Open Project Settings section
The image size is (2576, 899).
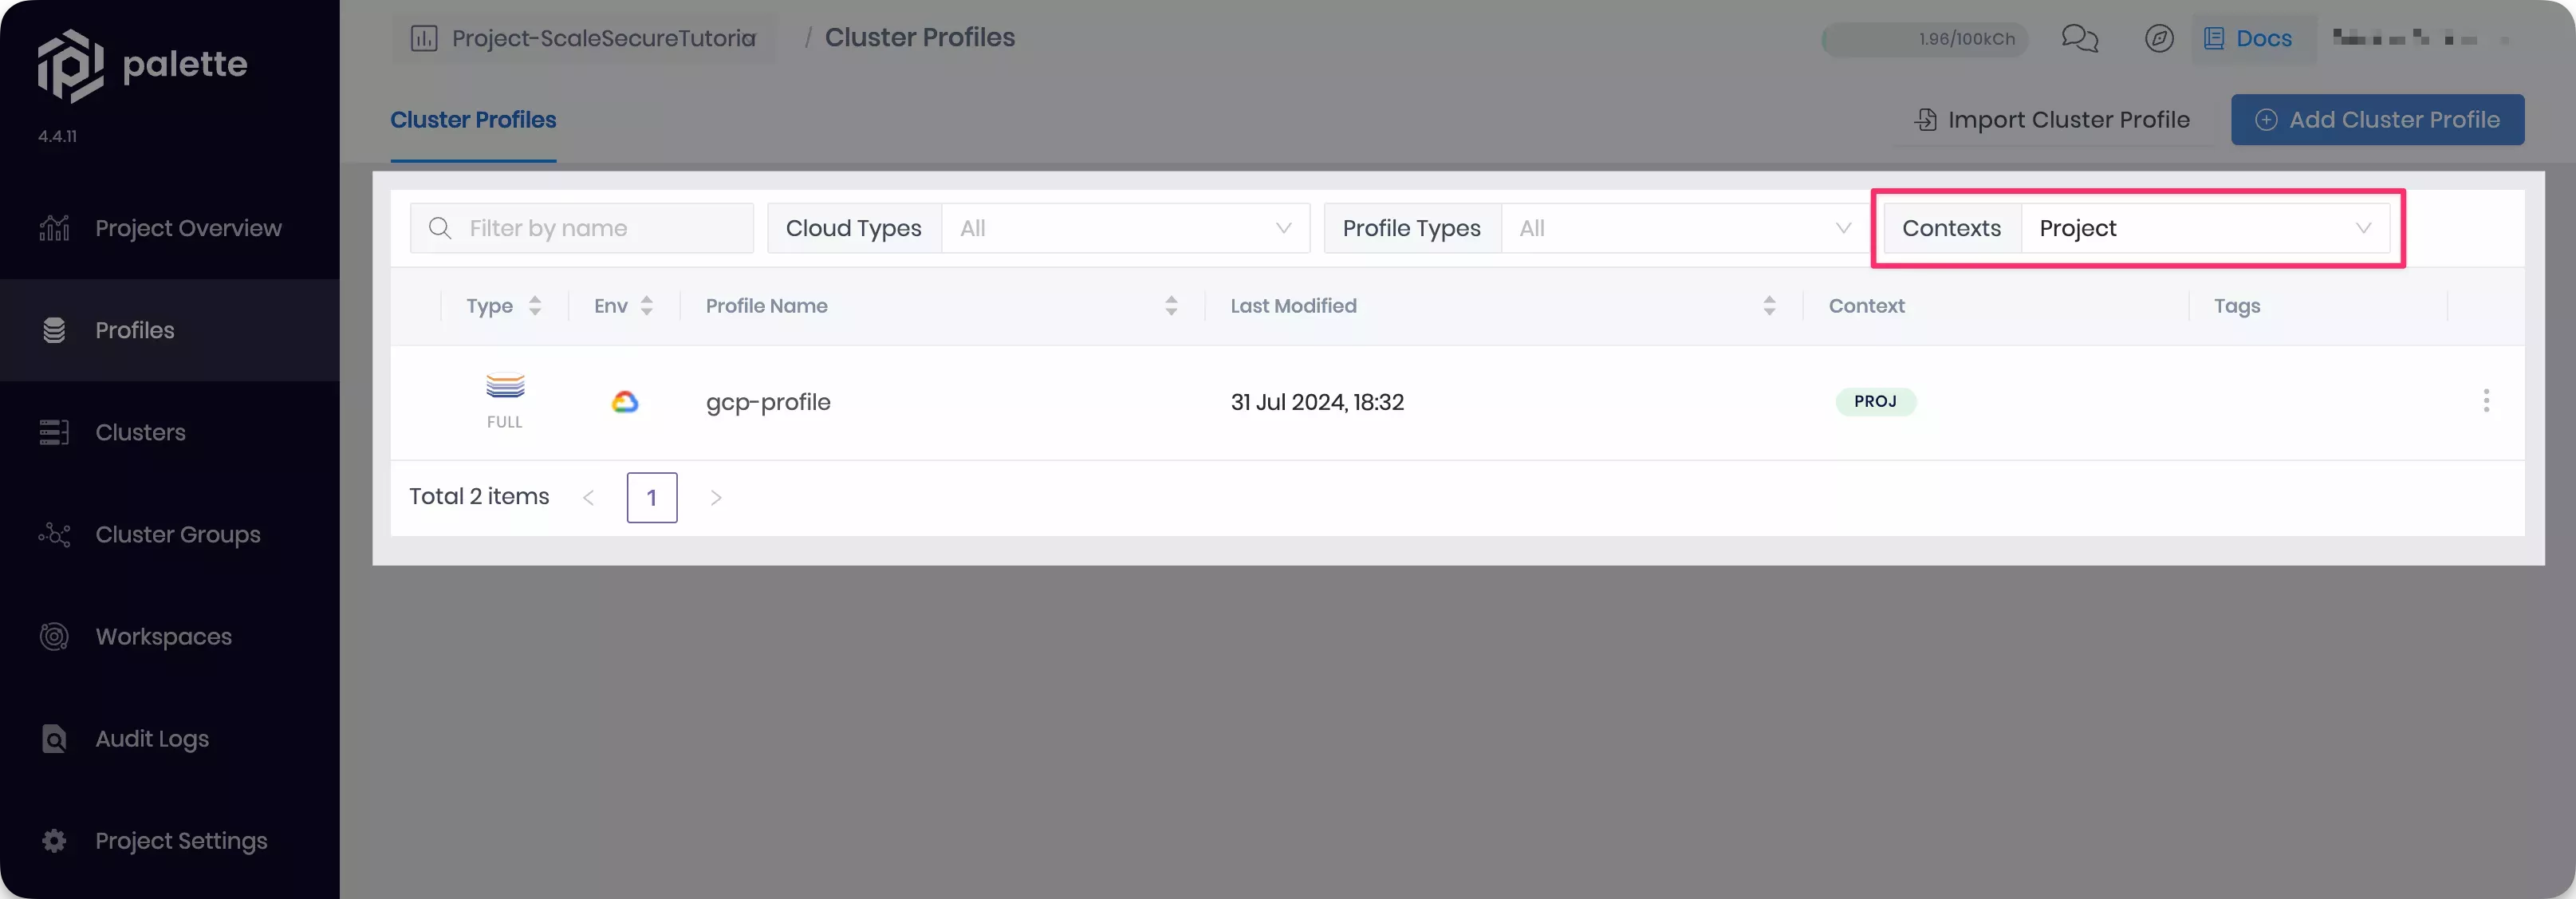(181, 842)
